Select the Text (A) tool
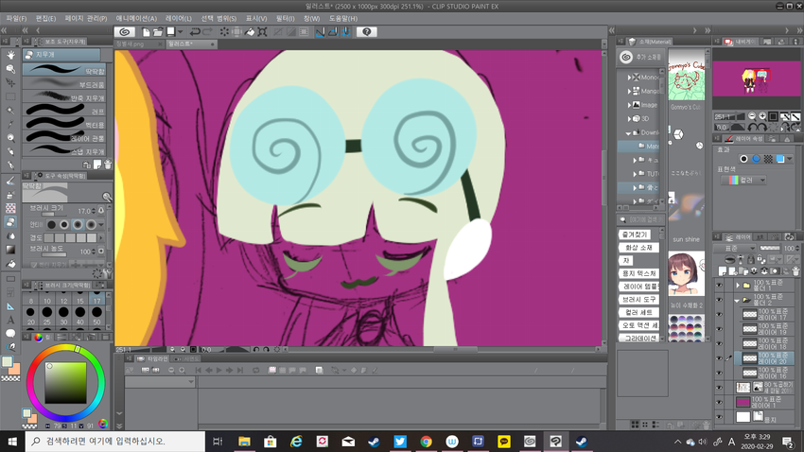Image resolution: width=804 pixels, height=452 pixels. click(10, 320)
